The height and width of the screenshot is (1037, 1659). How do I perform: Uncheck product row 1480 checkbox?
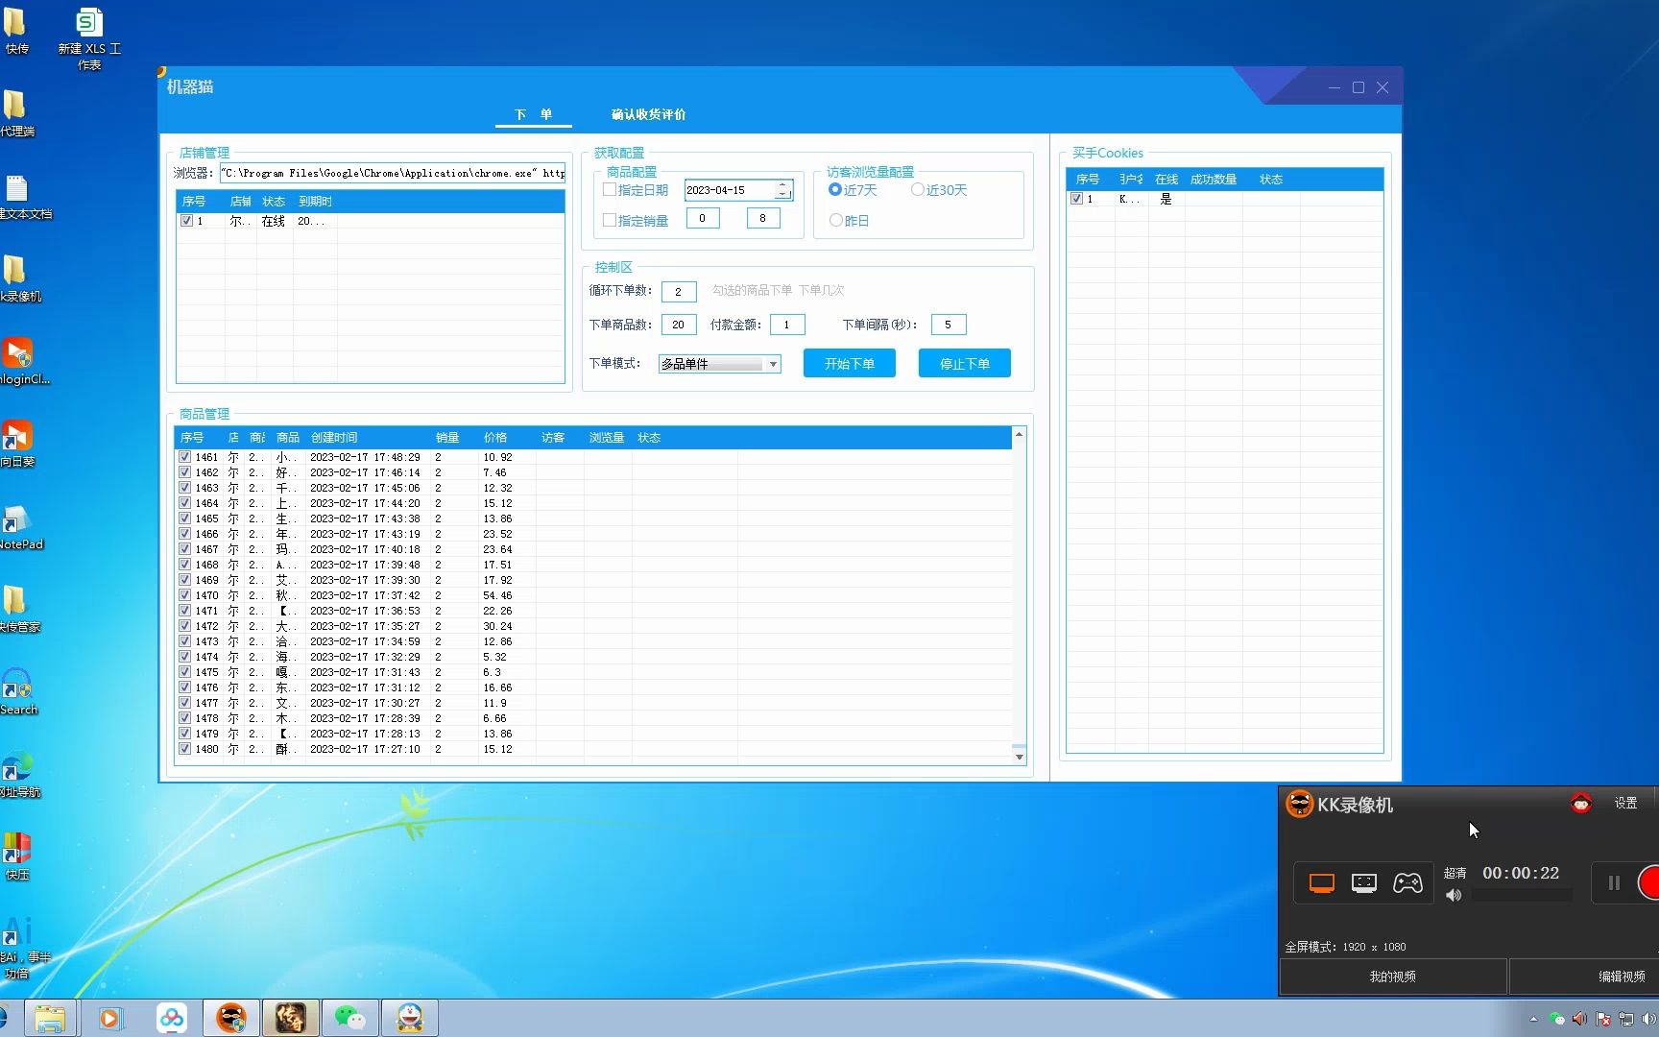coord(184,749)
